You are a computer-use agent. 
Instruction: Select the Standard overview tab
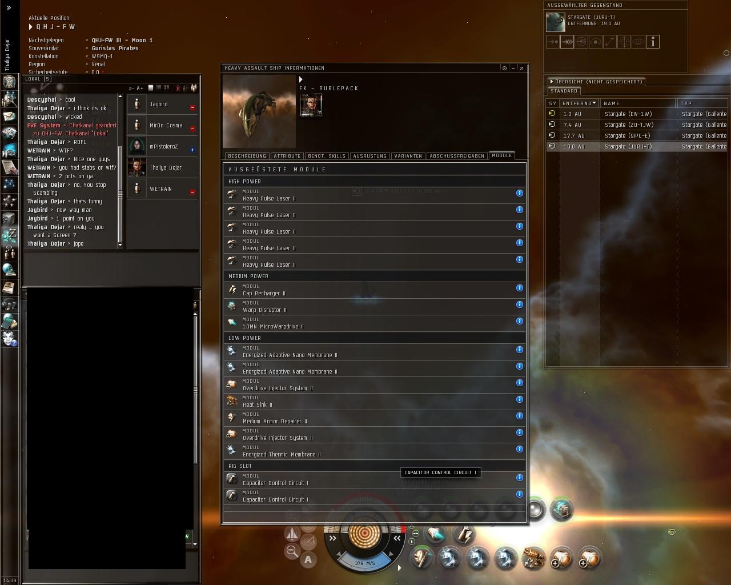(x=564, y=91)
